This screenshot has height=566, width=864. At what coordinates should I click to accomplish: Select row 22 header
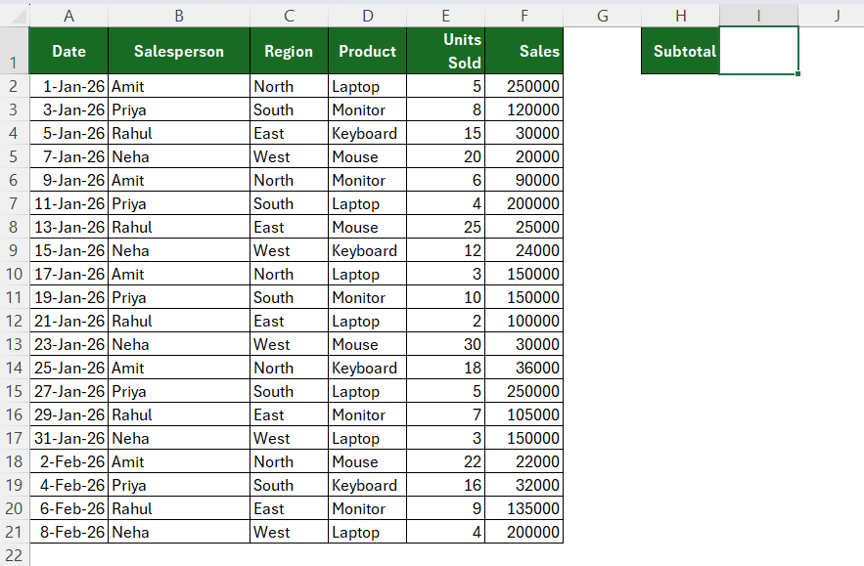pyautogui.click(x=15, y=555)
